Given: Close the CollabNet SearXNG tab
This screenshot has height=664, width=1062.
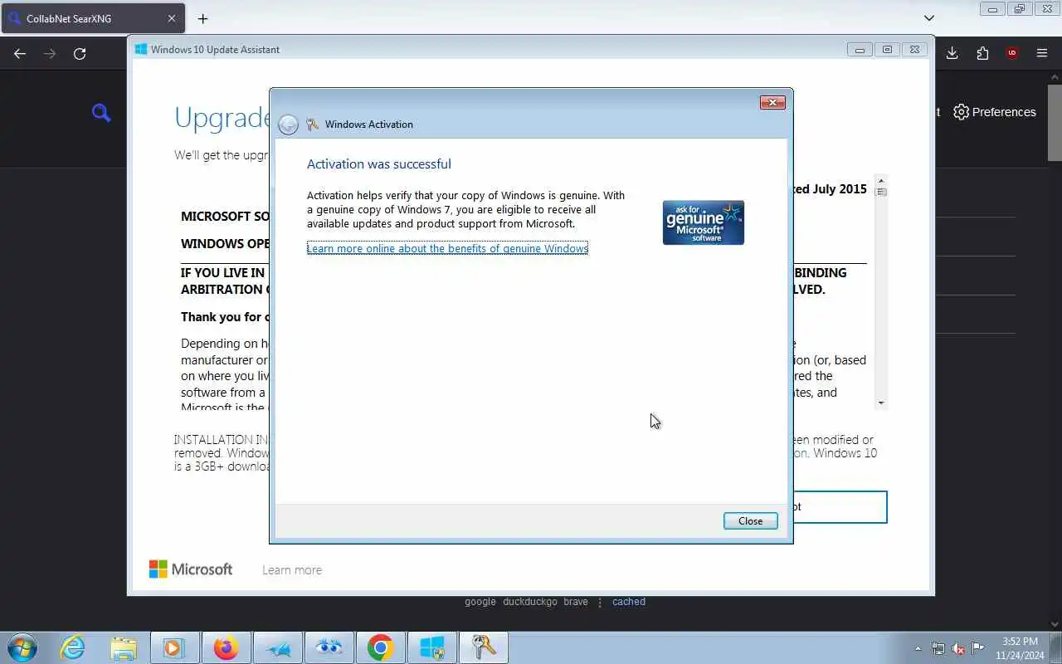Looking at the screenshot, I should pyautogui.click(x=172, y=18).
